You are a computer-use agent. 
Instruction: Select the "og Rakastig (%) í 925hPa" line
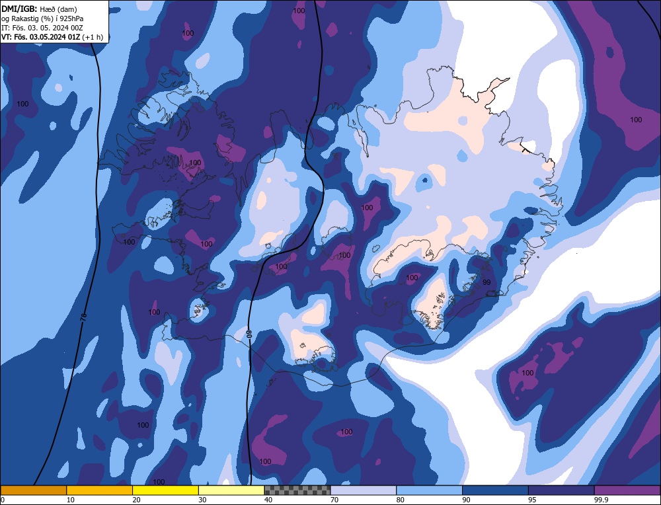(x=42, y=19)
